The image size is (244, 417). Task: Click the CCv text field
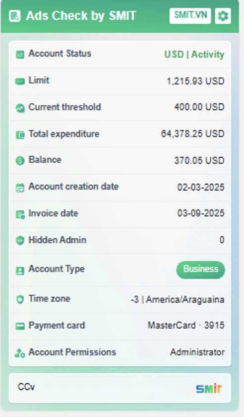[x=120, y=388]
